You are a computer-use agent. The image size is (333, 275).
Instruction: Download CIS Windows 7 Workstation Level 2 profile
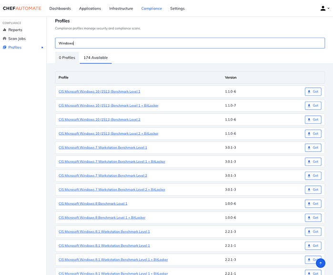(313, 176)
